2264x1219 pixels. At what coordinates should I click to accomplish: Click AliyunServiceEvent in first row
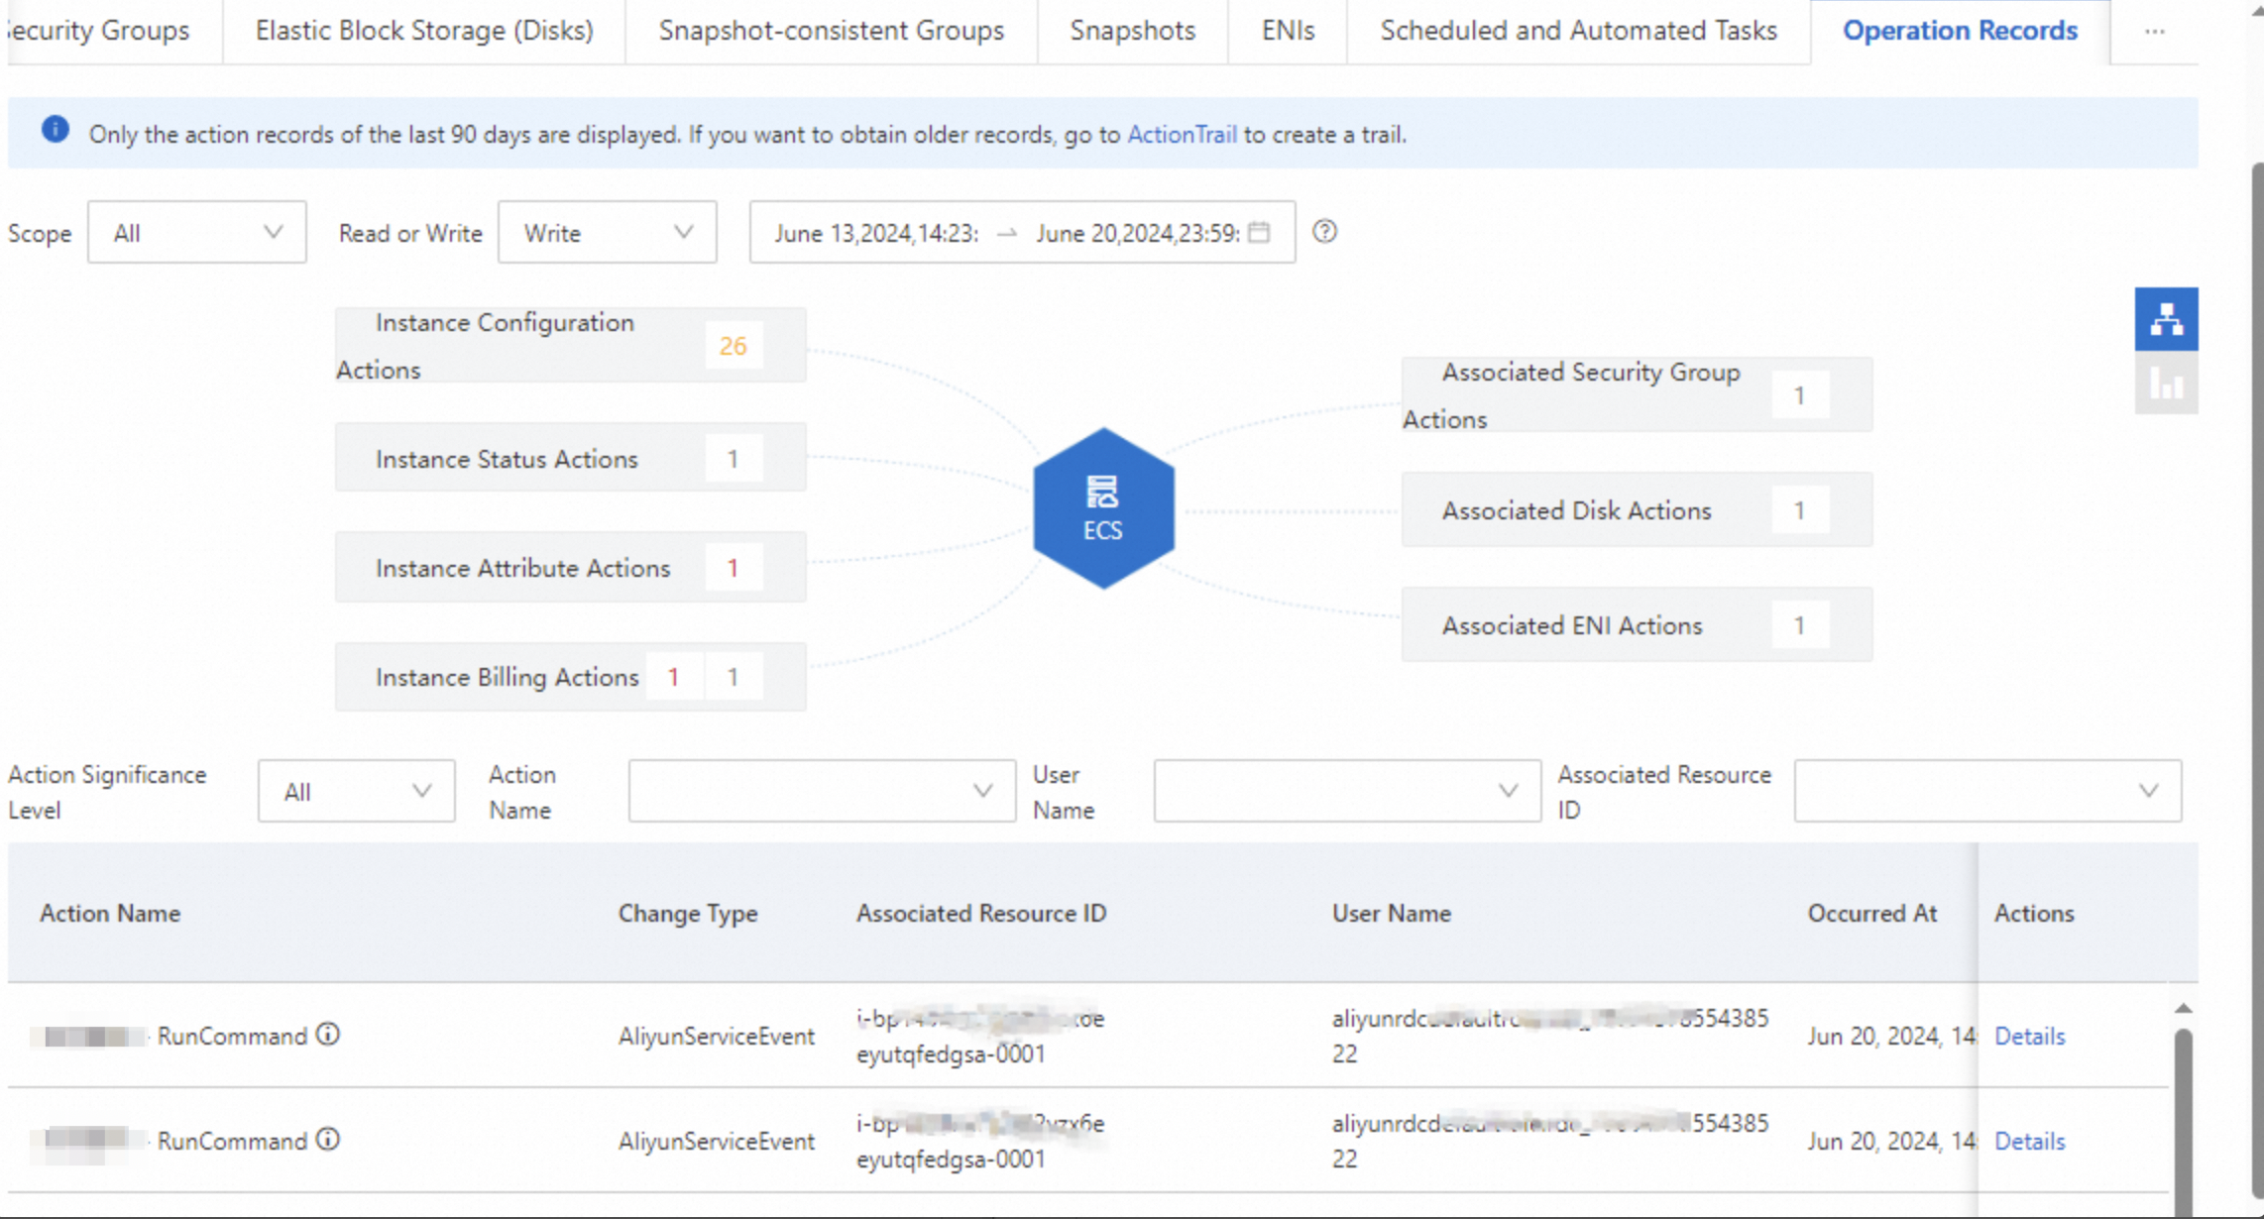coord(717,1036)
